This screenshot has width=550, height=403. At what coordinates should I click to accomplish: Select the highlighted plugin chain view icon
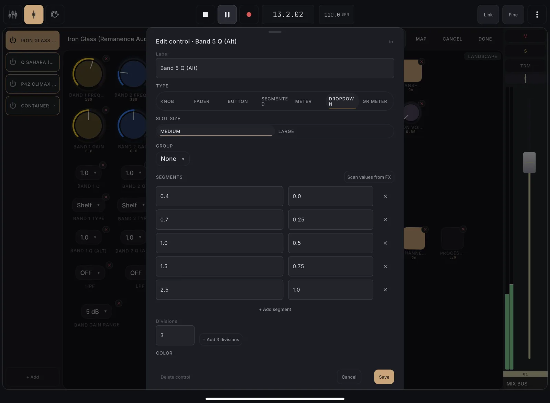[x=34, y=14]
